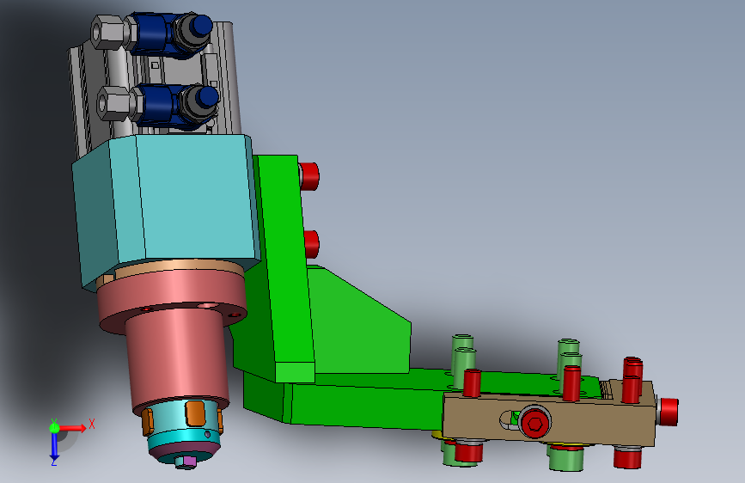Select the lower gray hex nut fitting

115,103
